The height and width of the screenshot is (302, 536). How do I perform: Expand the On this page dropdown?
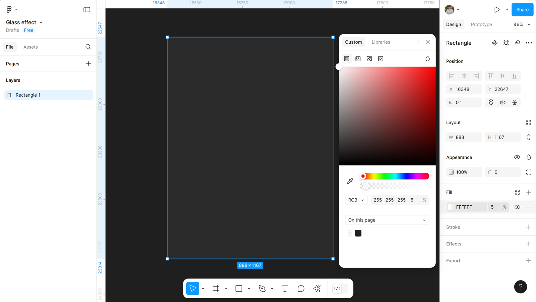[x=387, y=220]
